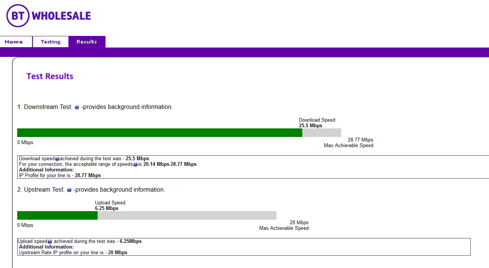Click the BT Wholesale logo

point(49,16)
